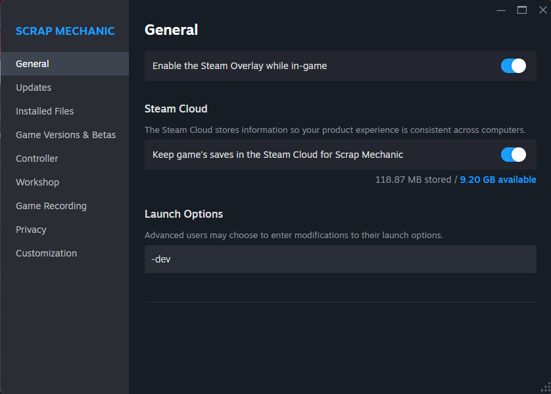Screen dimensions: 551x394
Task: Open Game Recording settings
Action: click(64, 206)
